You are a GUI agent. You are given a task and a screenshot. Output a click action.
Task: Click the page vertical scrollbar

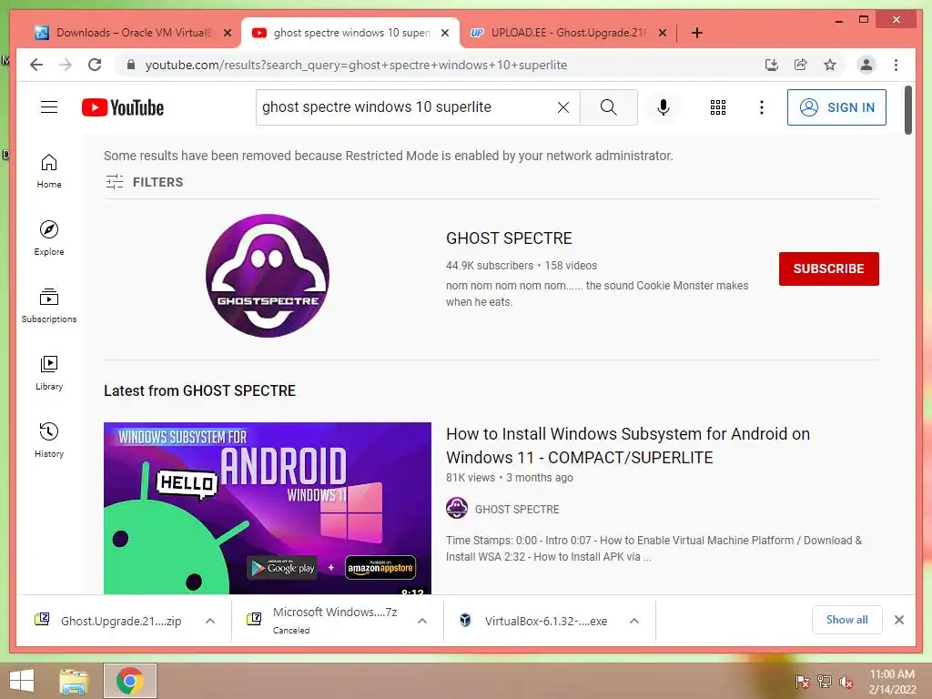[x=908, y=110]
